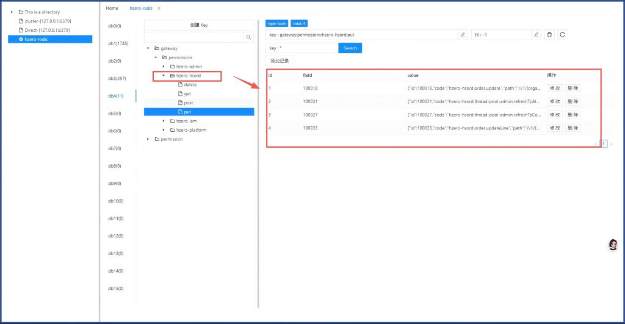The width and height of the screenshot is (625, 324).
Task: Select database db1(1745)
Action: (118, 43)
